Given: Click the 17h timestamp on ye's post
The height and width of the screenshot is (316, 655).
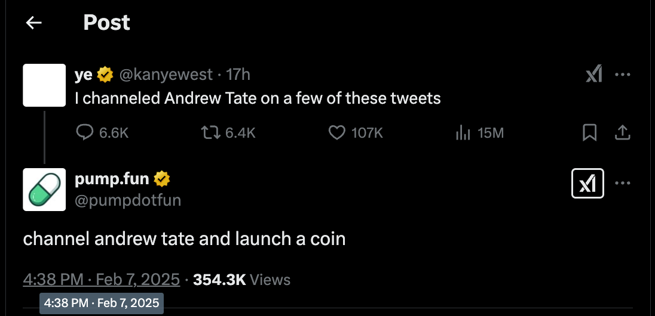Looking at the screenshot, I should [x=238, y=75].
